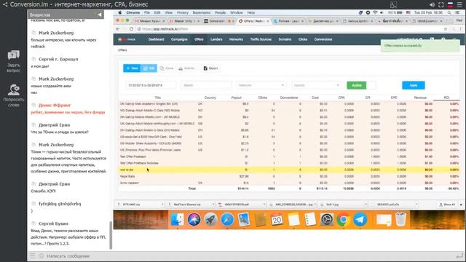Click the Edit offer button
Viewport: 466px width, 262px height.
pyautogui.click(x=149, y=68)
